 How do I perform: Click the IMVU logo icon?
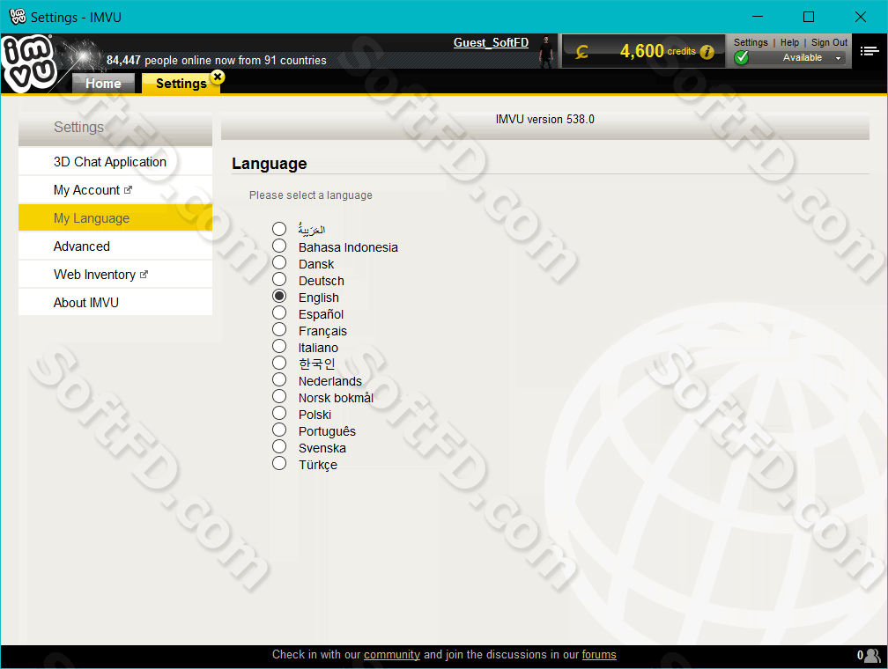click(x=29, y=62)
